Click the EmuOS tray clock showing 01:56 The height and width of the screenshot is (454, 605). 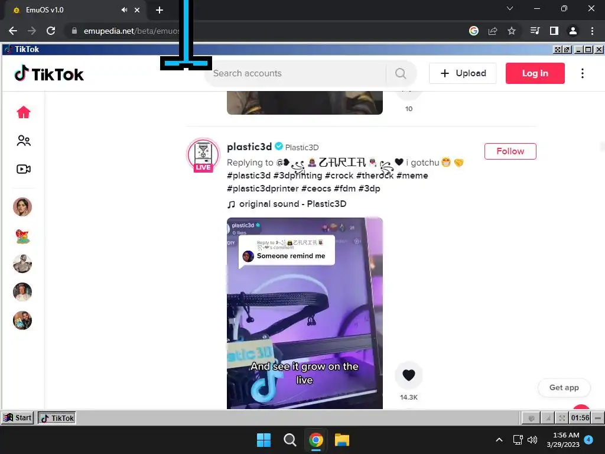[580, 418]
